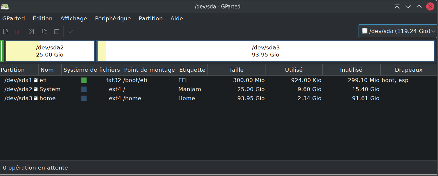Viewport: 438px width, 176px height.
Task: Click the GParted app icon in title bar
Action: coord(5,6)
